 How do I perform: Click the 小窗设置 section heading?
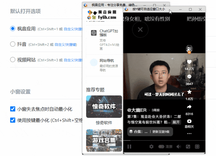(x=20, y=92)
